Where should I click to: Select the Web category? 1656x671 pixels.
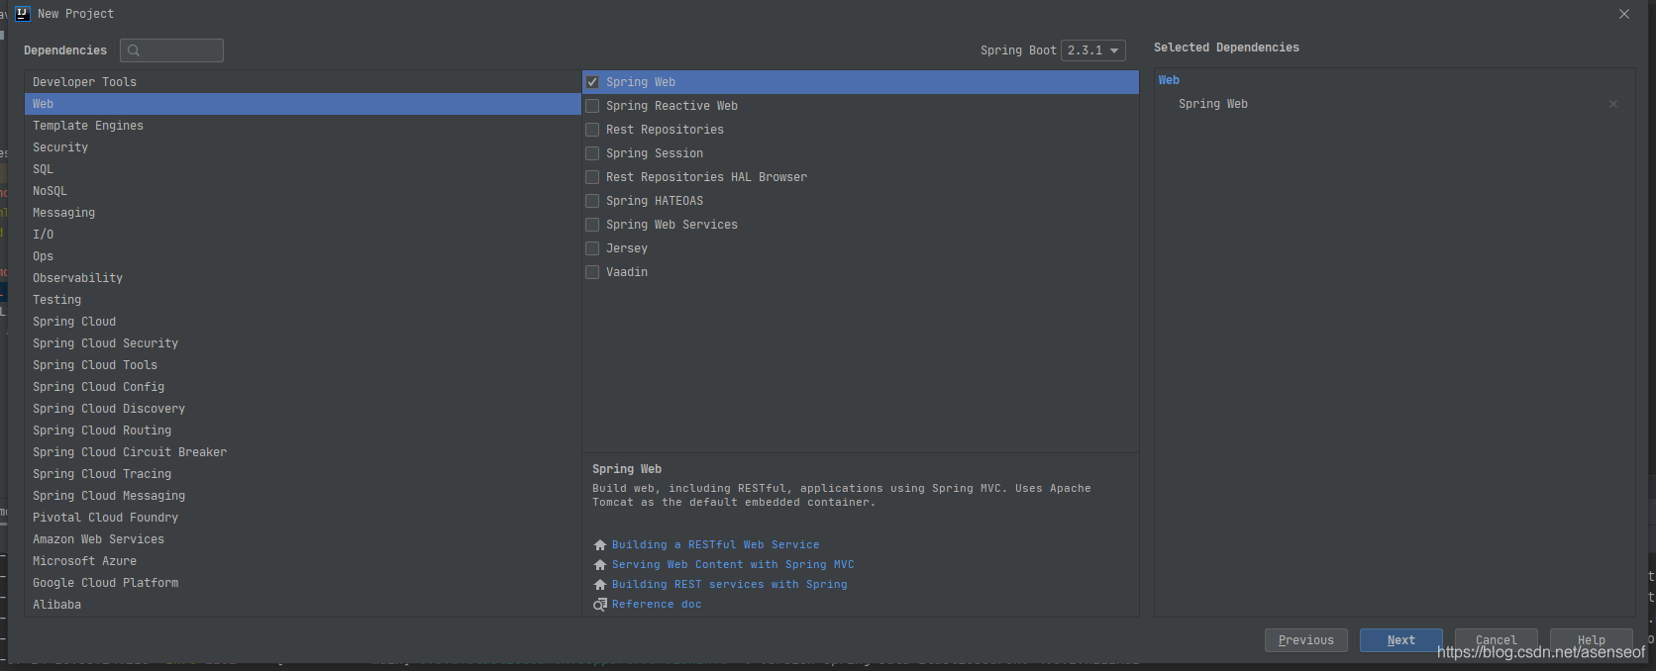302,104
